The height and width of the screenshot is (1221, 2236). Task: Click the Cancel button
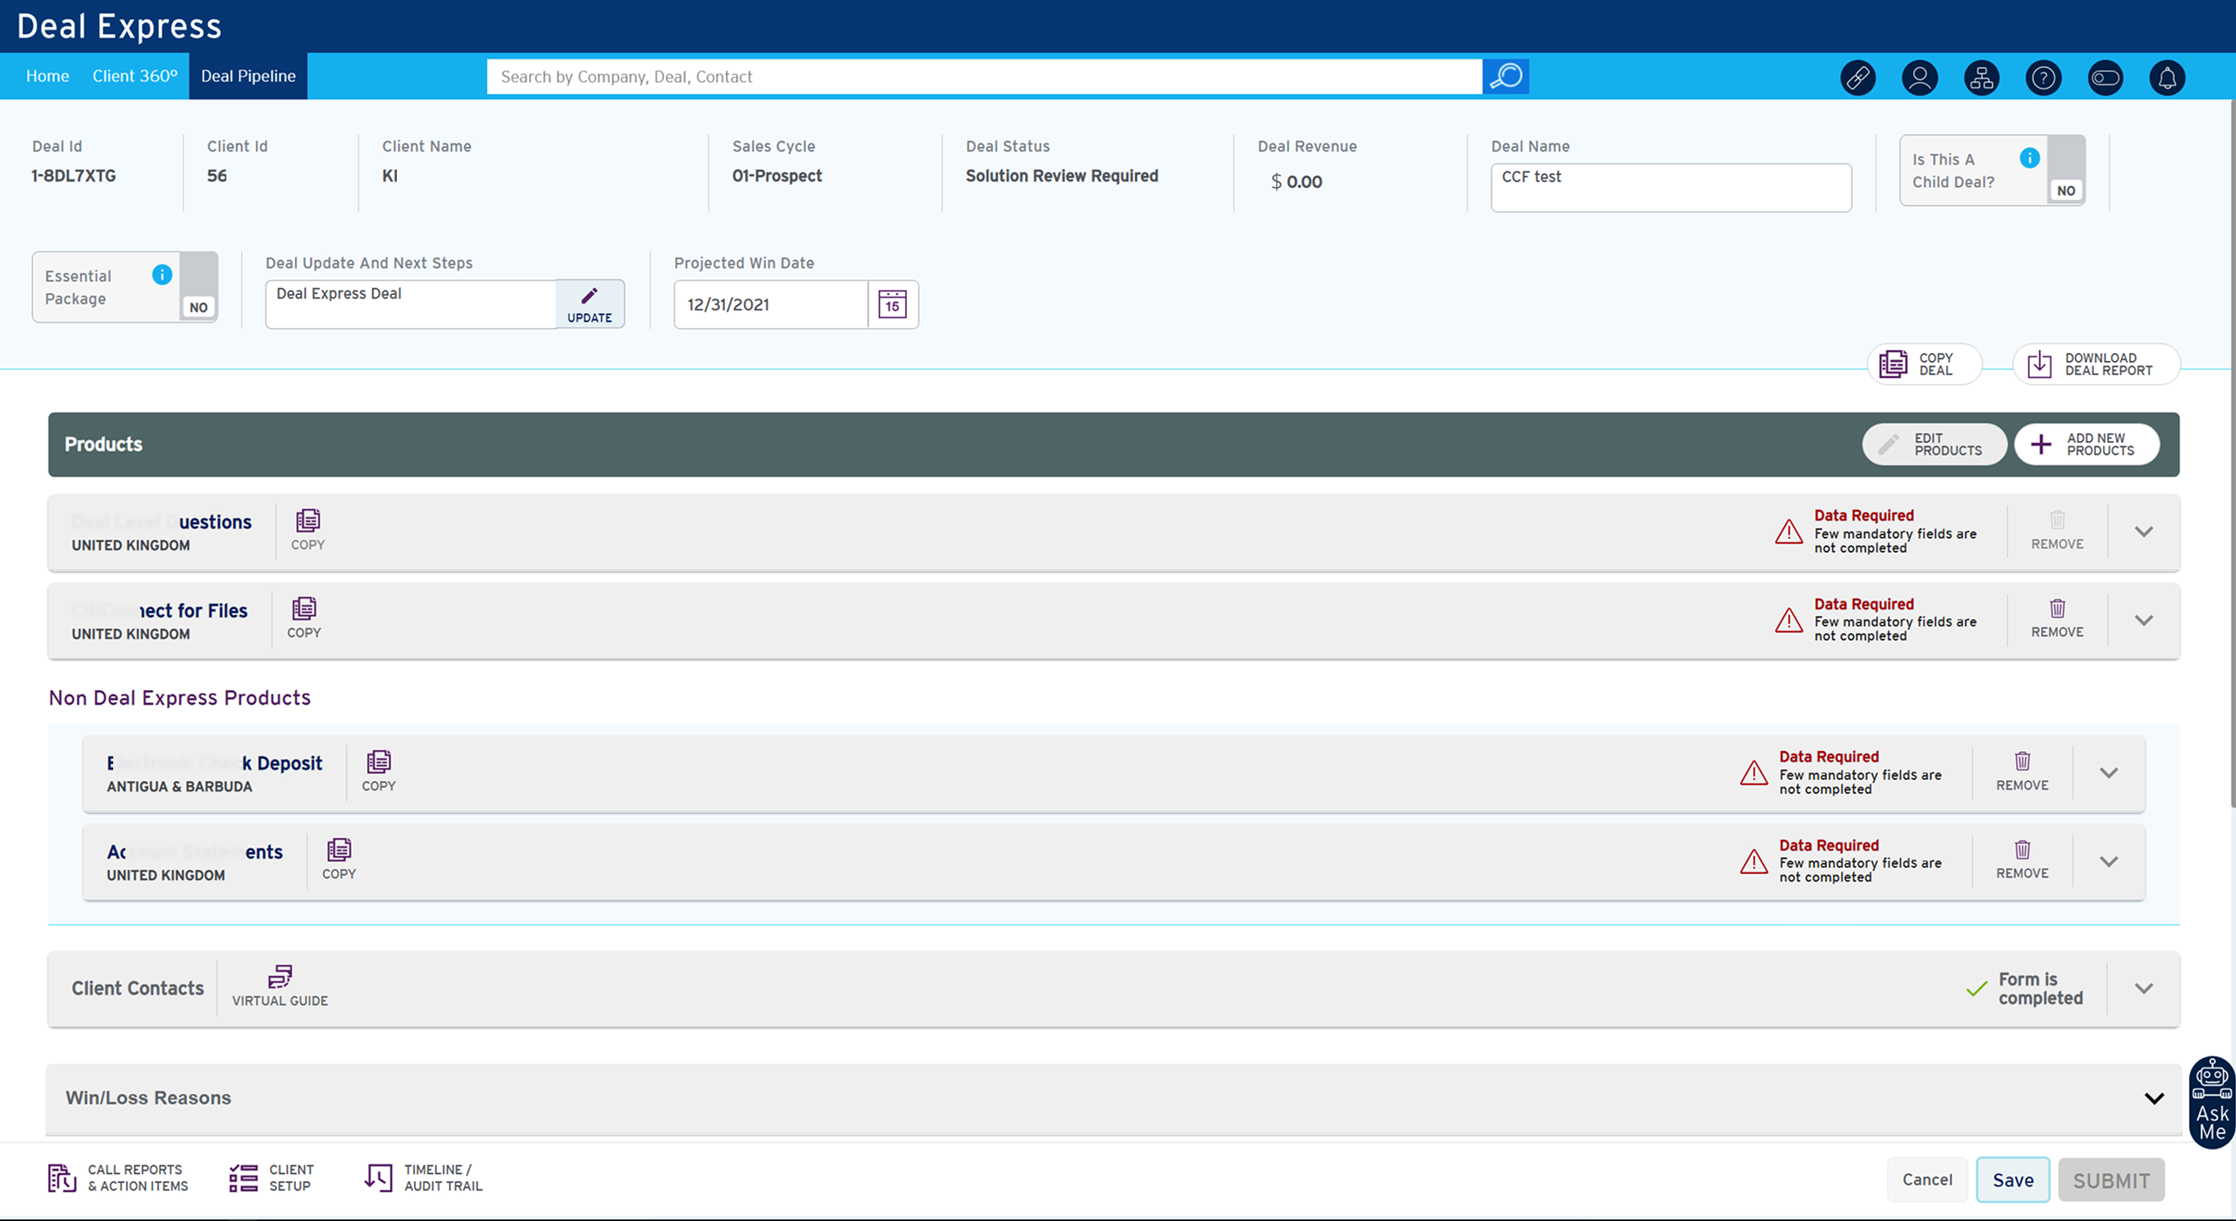click(1926, 1178)
